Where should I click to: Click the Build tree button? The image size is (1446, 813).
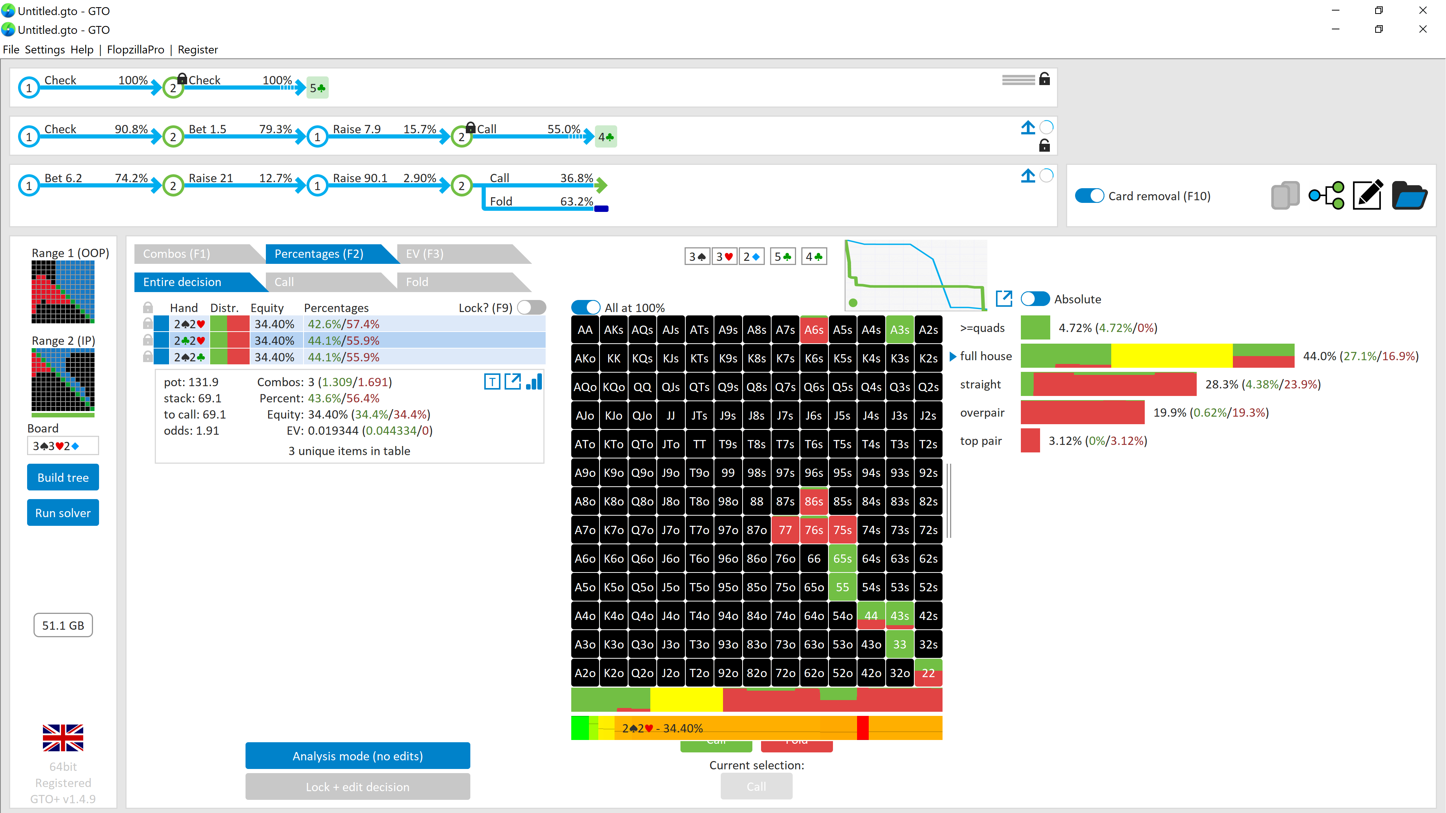[63, 478]
